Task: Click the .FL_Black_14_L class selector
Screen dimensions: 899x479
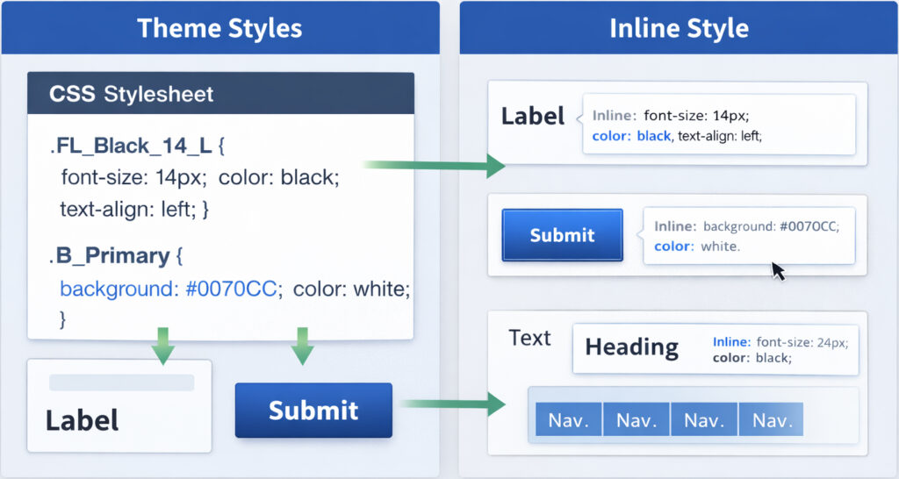Action: 132,144
